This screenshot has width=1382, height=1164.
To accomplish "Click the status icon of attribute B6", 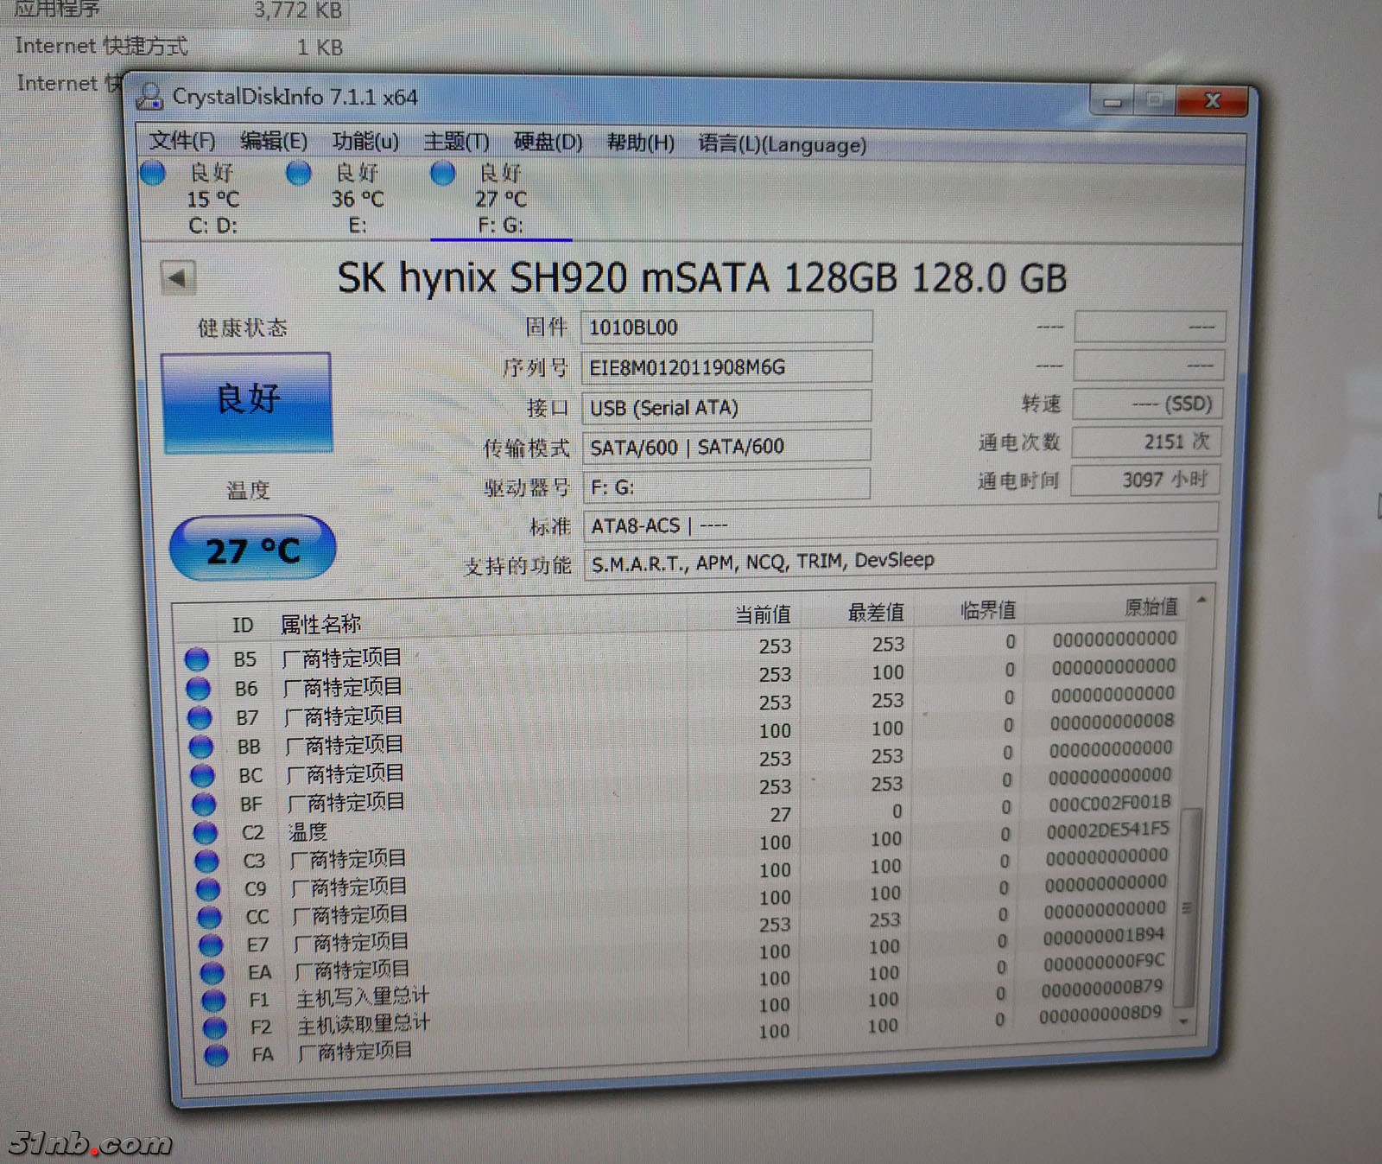I will tap(199, 689).
